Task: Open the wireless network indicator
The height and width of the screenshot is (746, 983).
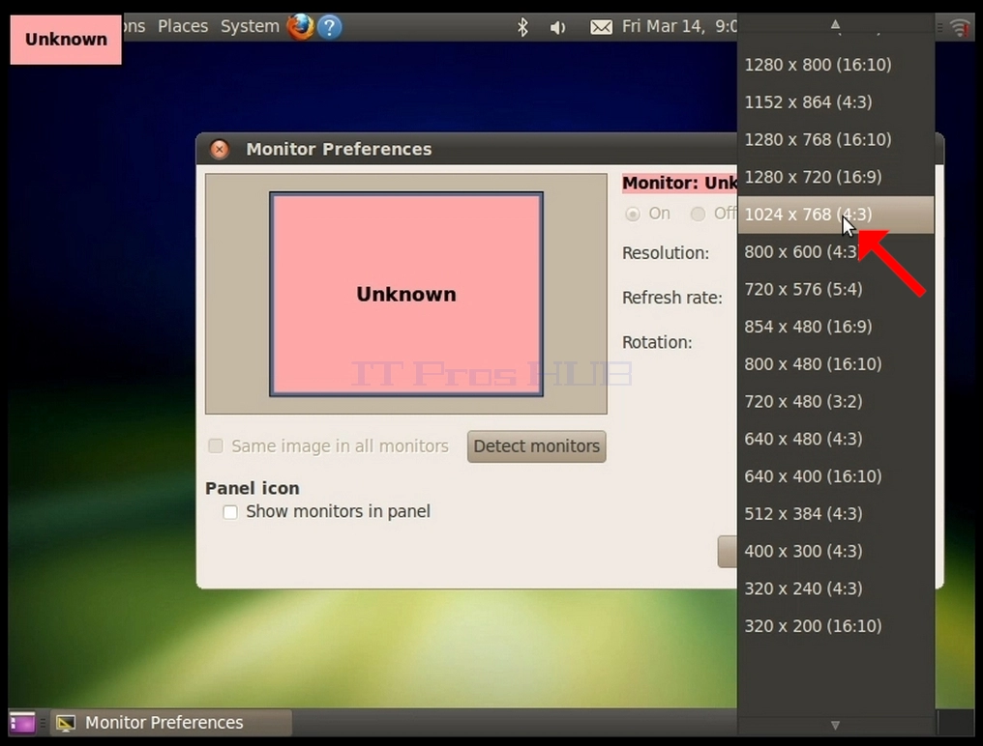Action: click(959, 28)
